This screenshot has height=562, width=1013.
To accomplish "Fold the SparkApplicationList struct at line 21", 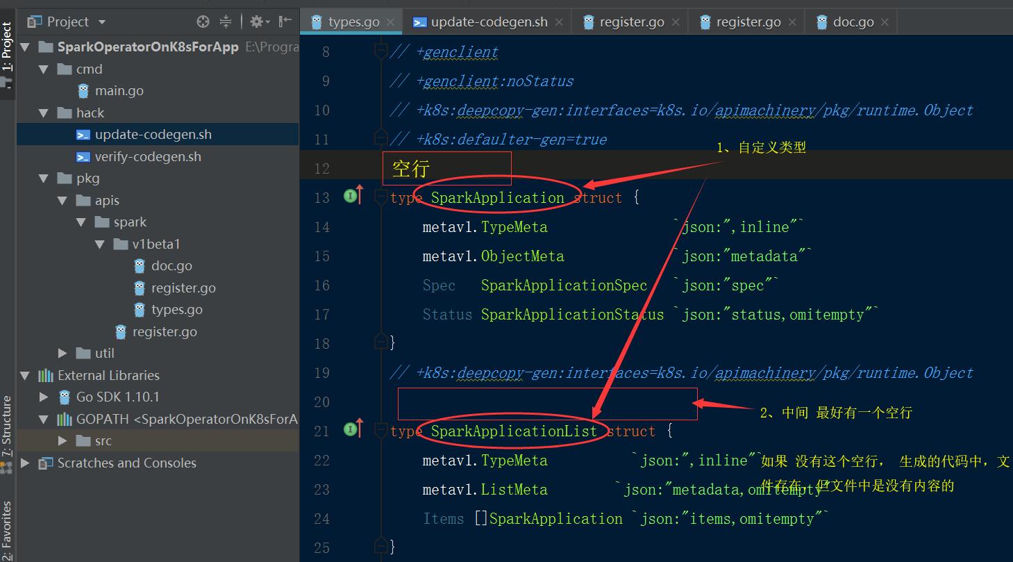I will tap(380, 431).
